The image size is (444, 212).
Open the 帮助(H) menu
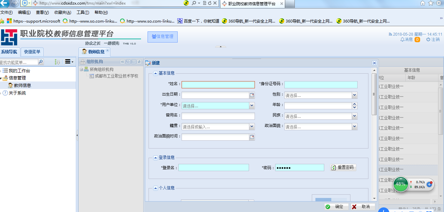[x=101, y=12]
